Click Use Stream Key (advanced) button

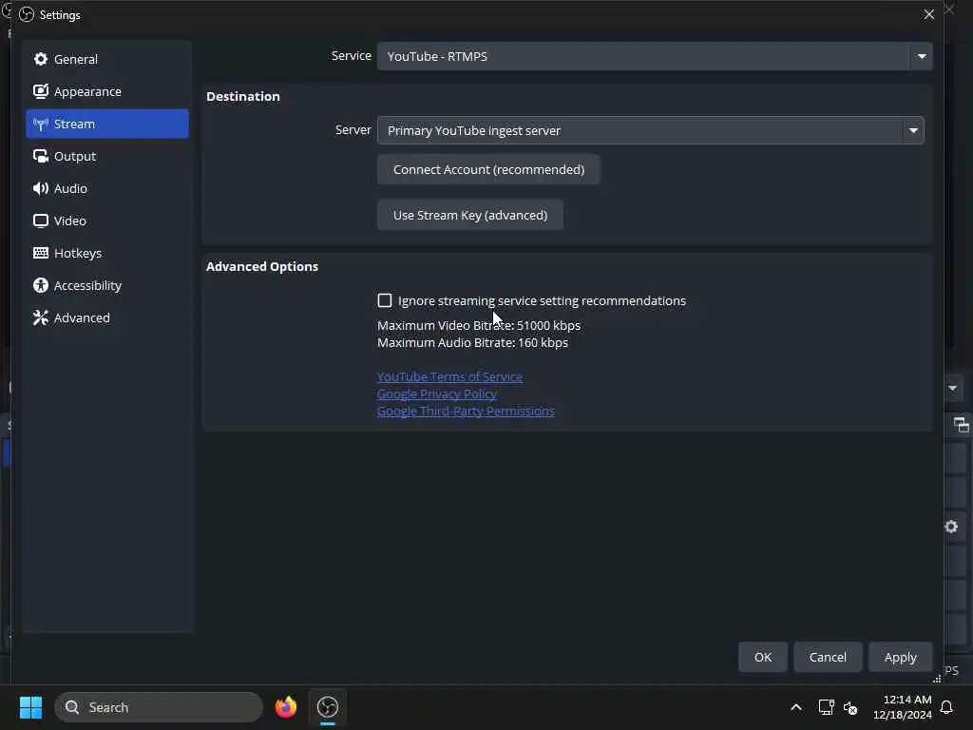click(x=469, y=215)
